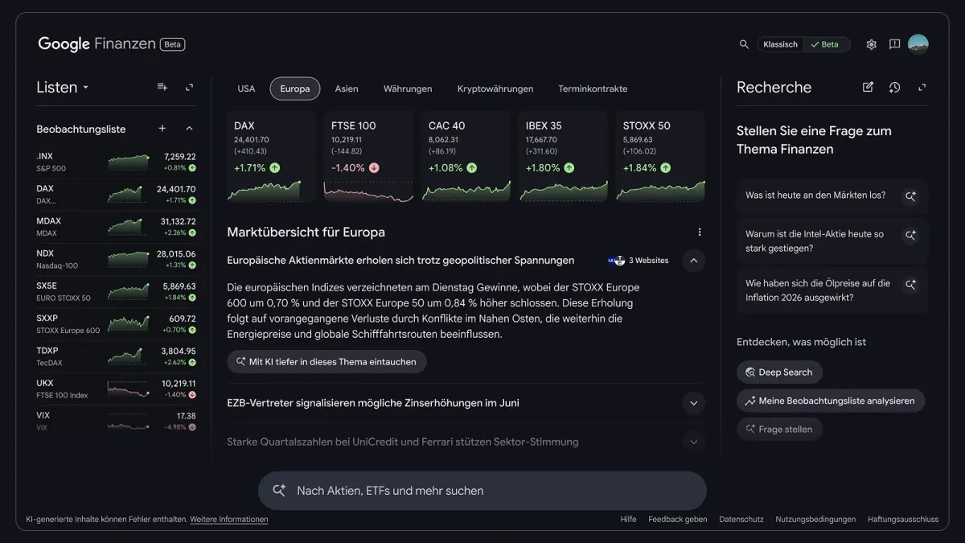Start a new Recherche chat with edit icon

coord(868,87)
